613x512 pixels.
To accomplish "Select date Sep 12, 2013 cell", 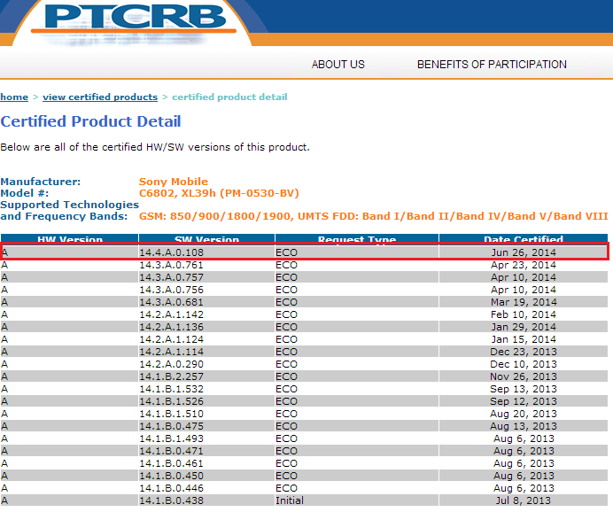I will click(x=524, y=401).
